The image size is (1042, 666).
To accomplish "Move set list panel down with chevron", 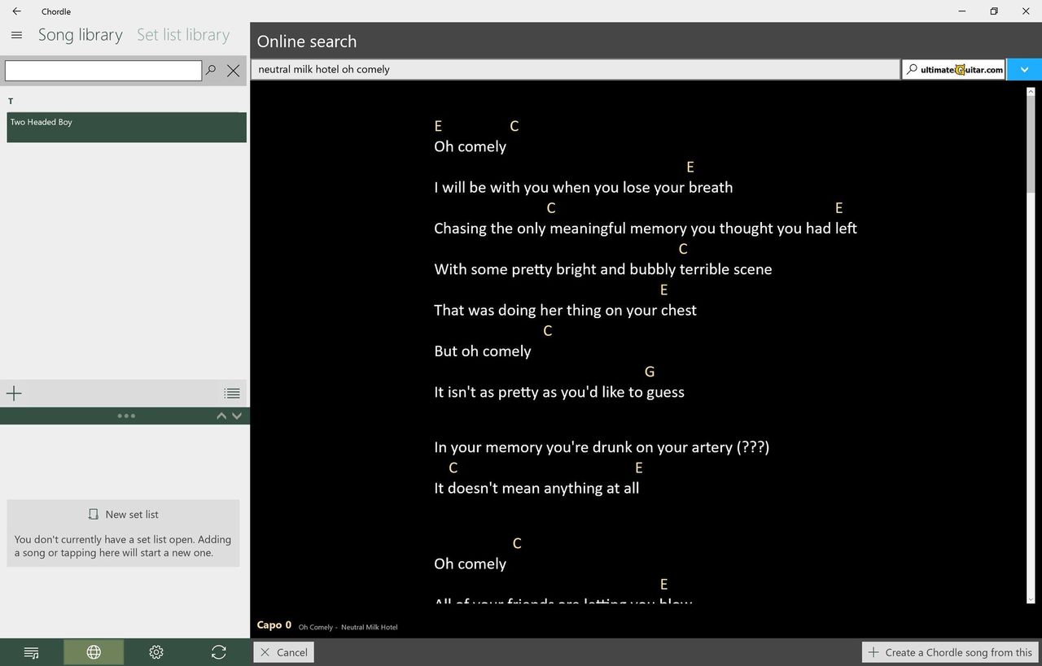I will [237, 416].
